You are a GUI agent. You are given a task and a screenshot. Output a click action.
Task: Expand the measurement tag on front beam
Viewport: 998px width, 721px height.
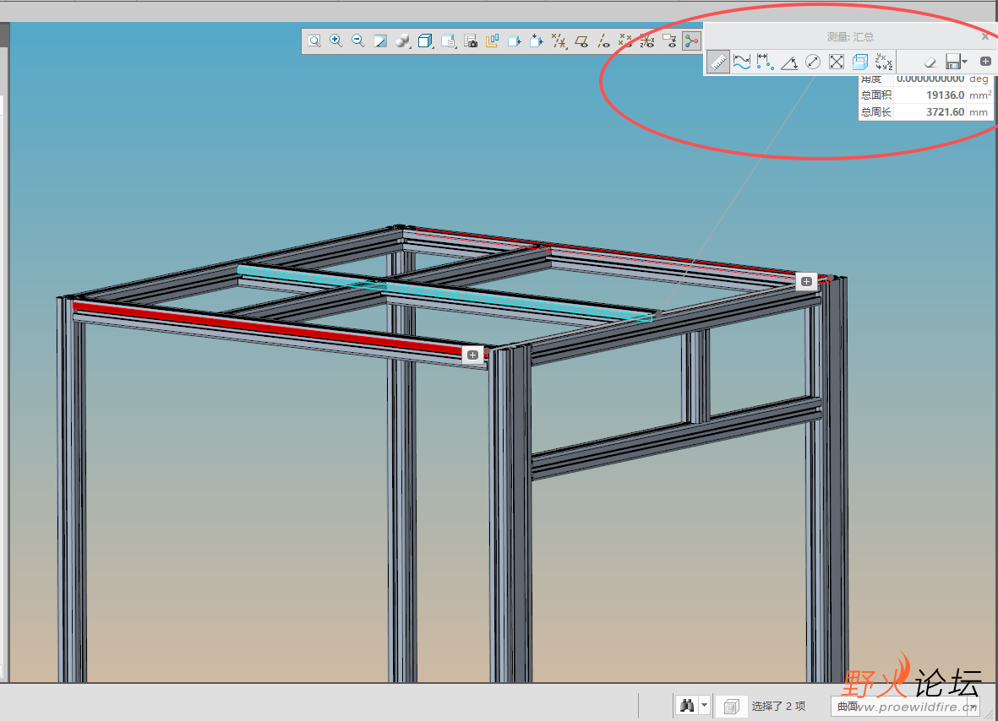coord(472,355)
